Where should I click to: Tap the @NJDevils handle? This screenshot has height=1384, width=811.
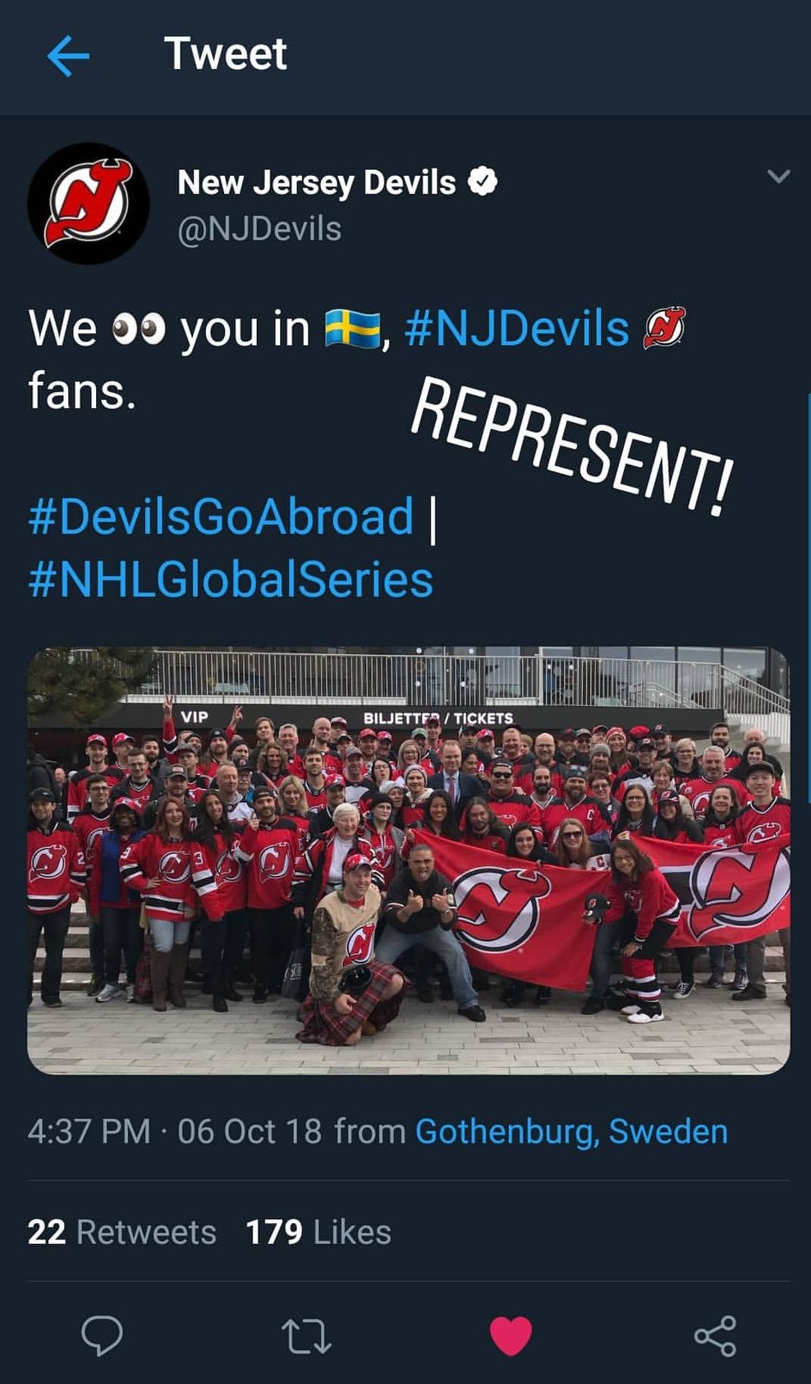pos(259,229)
